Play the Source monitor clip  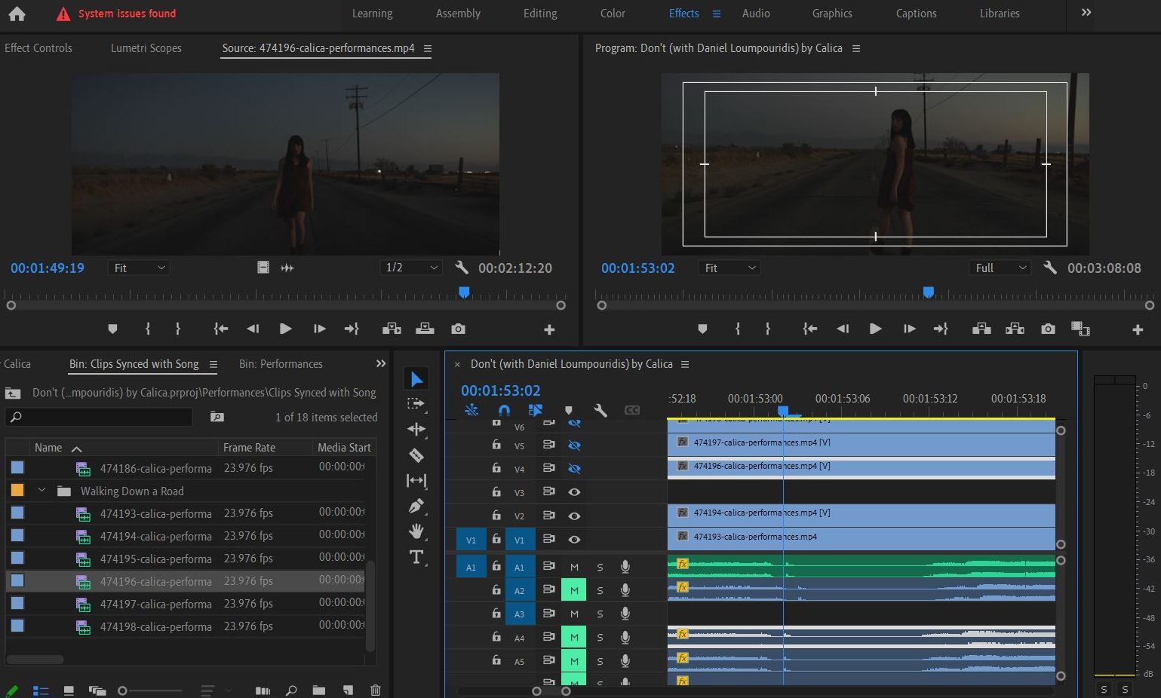click(x=285, y=329)
